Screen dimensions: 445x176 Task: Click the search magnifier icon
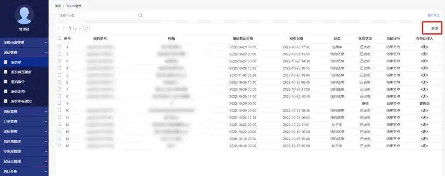[x=140, y=15]
